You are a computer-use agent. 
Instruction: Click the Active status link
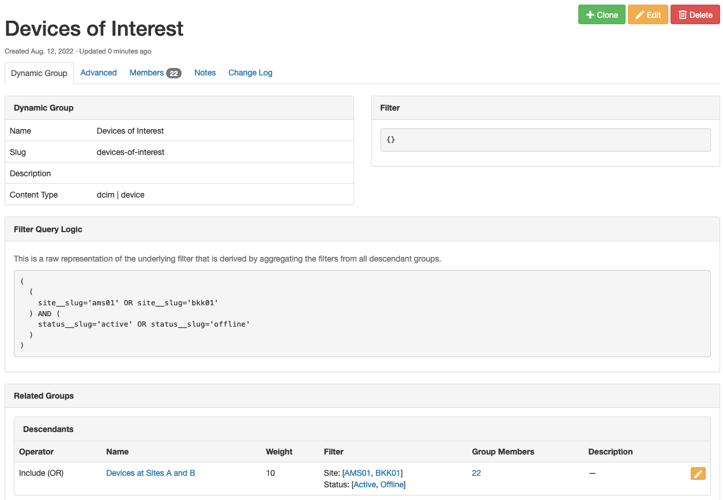coord(364,484)
